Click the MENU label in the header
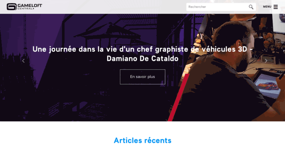Image resolution: width=285 pixels, height=155 pixels. [267, 7]
